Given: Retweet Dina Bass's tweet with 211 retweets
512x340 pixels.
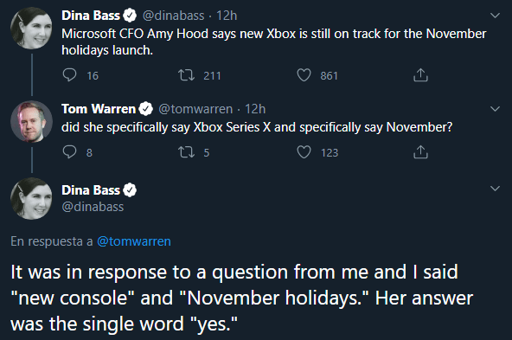Looking at the screenshot, I should (x=186, y=75).
